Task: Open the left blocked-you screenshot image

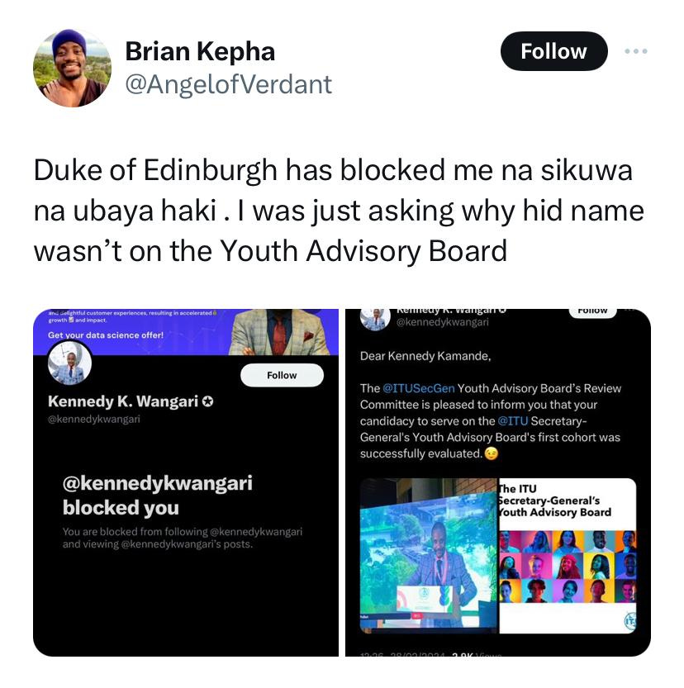Action: coord(186,482)
